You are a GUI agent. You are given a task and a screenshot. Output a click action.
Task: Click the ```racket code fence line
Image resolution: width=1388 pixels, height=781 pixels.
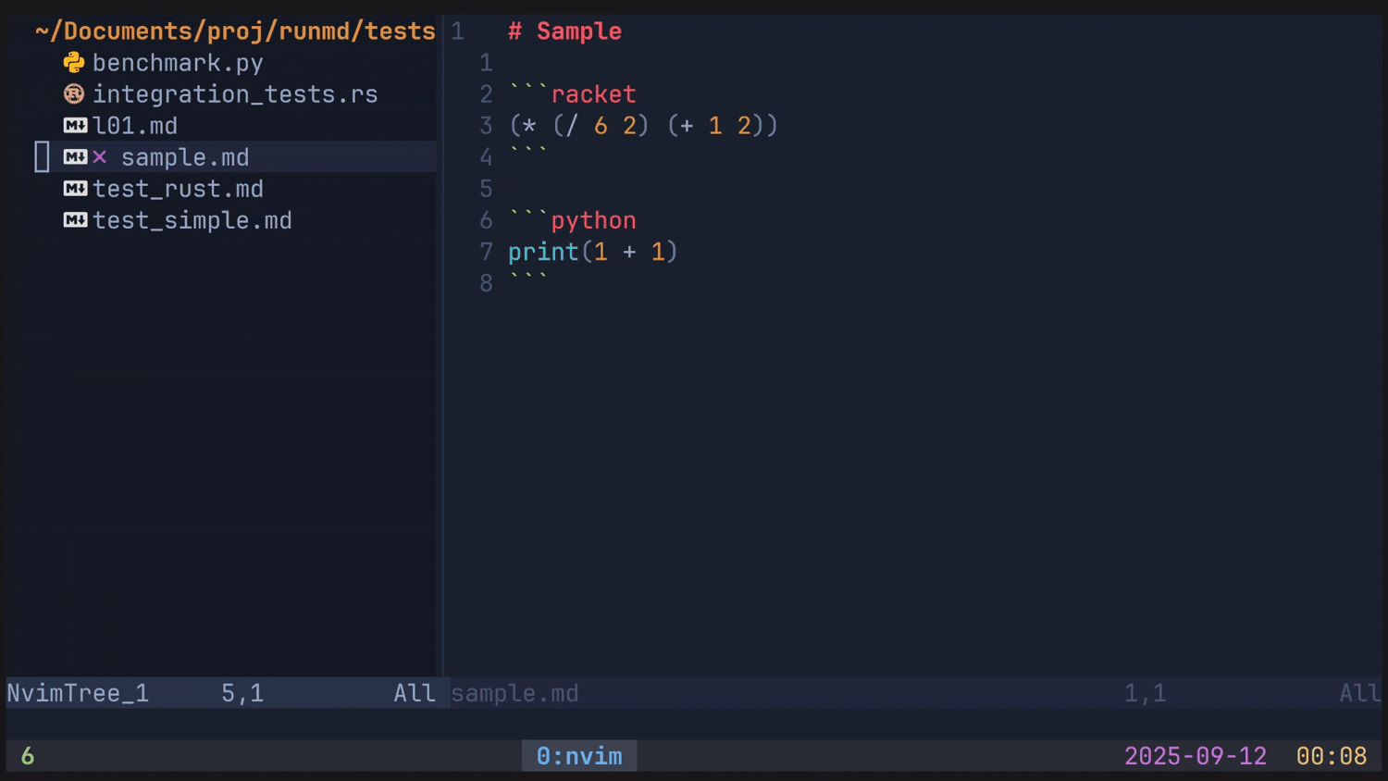click(x=573, y=94)
